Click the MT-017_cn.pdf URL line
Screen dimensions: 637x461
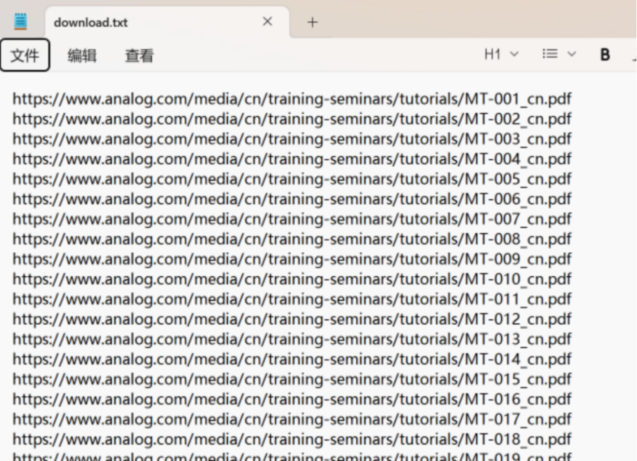point(292,419)
